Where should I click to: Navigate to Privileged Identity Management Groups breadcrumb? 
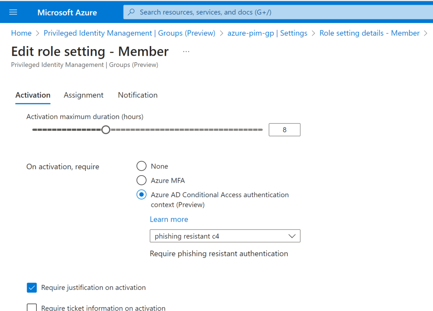tap(129, 33)
